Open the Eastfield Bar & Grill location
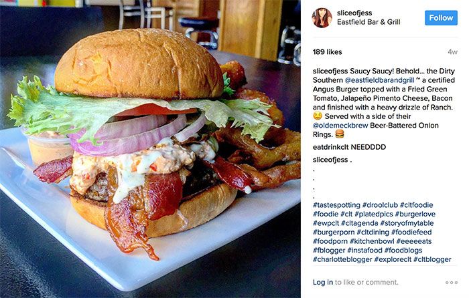The image size is (469, 298). point(368,22)
